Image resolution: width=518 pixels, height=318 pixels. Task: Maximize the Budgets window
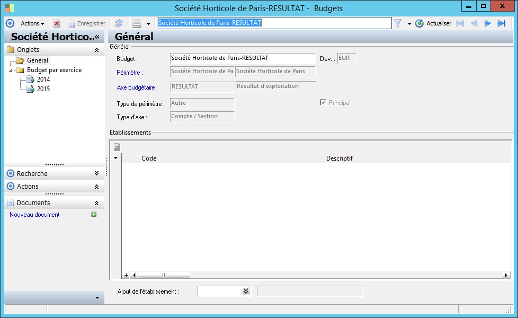point(484,6)
